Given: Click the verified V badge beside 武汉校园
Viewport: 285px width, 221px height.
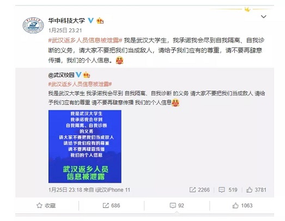Looking at the screenshot, I should (78, 74).
